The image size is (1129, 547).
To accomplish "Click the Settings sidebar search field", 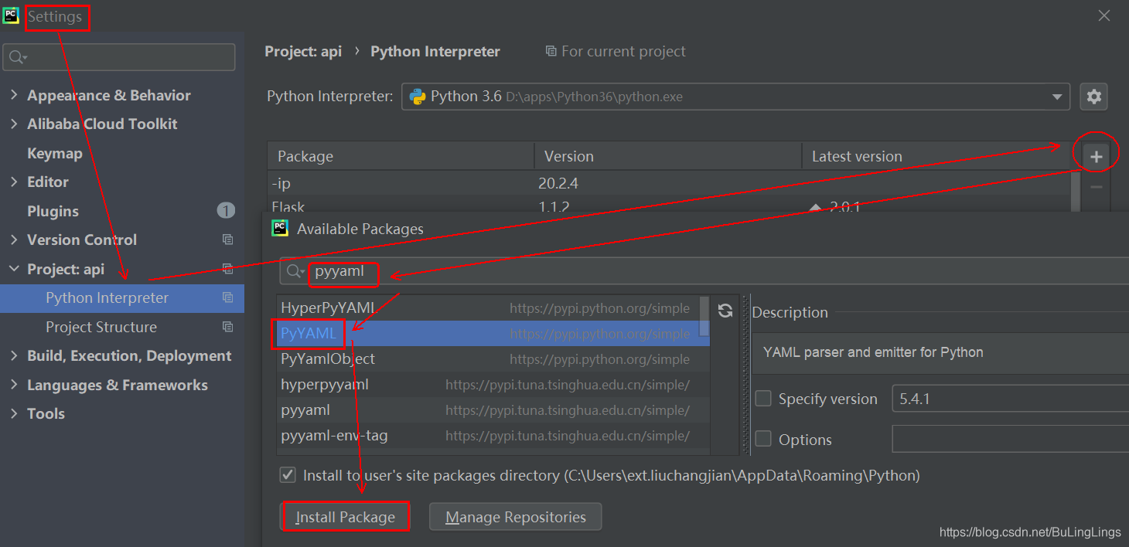I will pyautogui.click(x=119, y=57).
